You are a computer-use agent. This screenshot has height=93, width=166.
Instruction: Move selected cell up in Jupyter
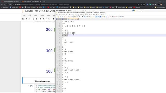click(40, 19)
